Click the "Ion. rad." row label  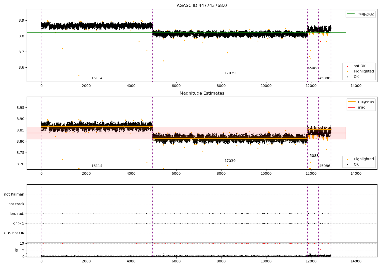point(17,214)
